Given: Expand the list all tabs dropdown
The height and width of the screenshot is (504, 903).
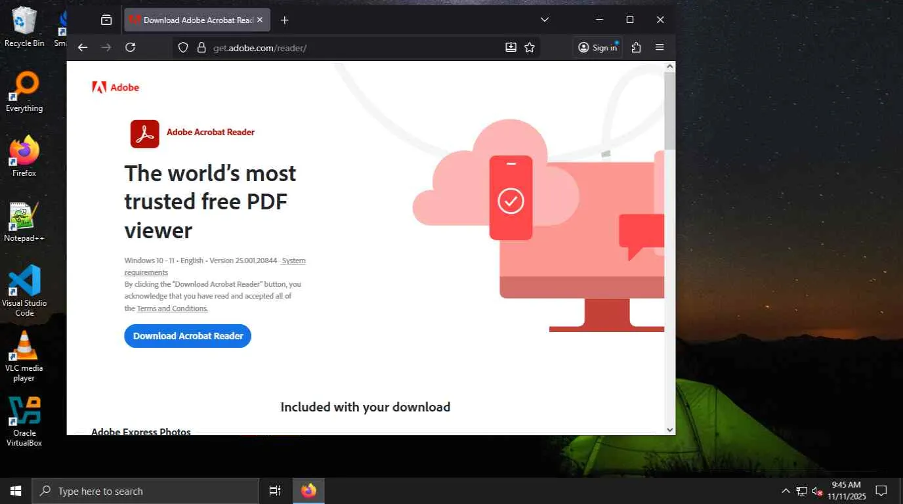Looking at the screenshot, I should (545, 20).
